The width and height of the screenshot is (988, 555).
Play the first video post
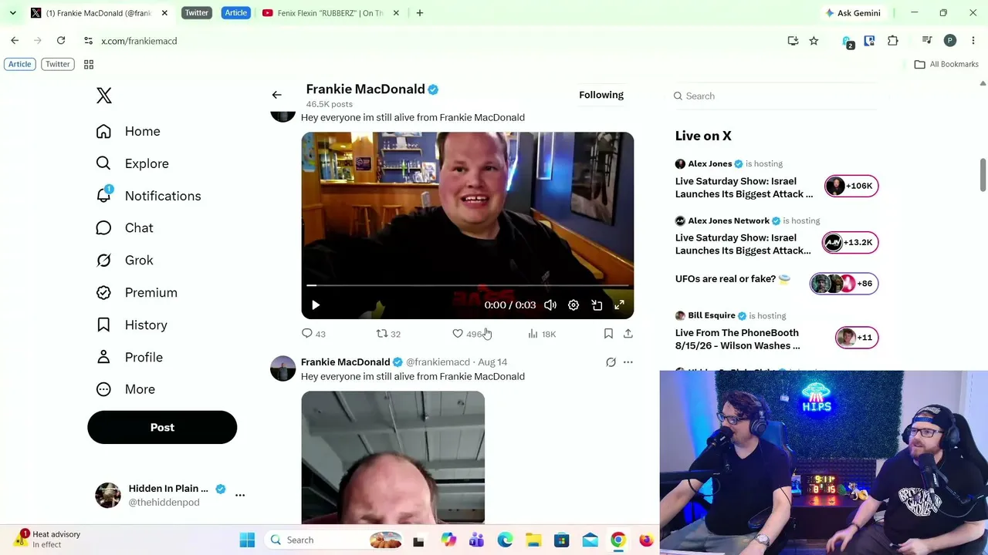pyautogui.click(x=316, y=305)
